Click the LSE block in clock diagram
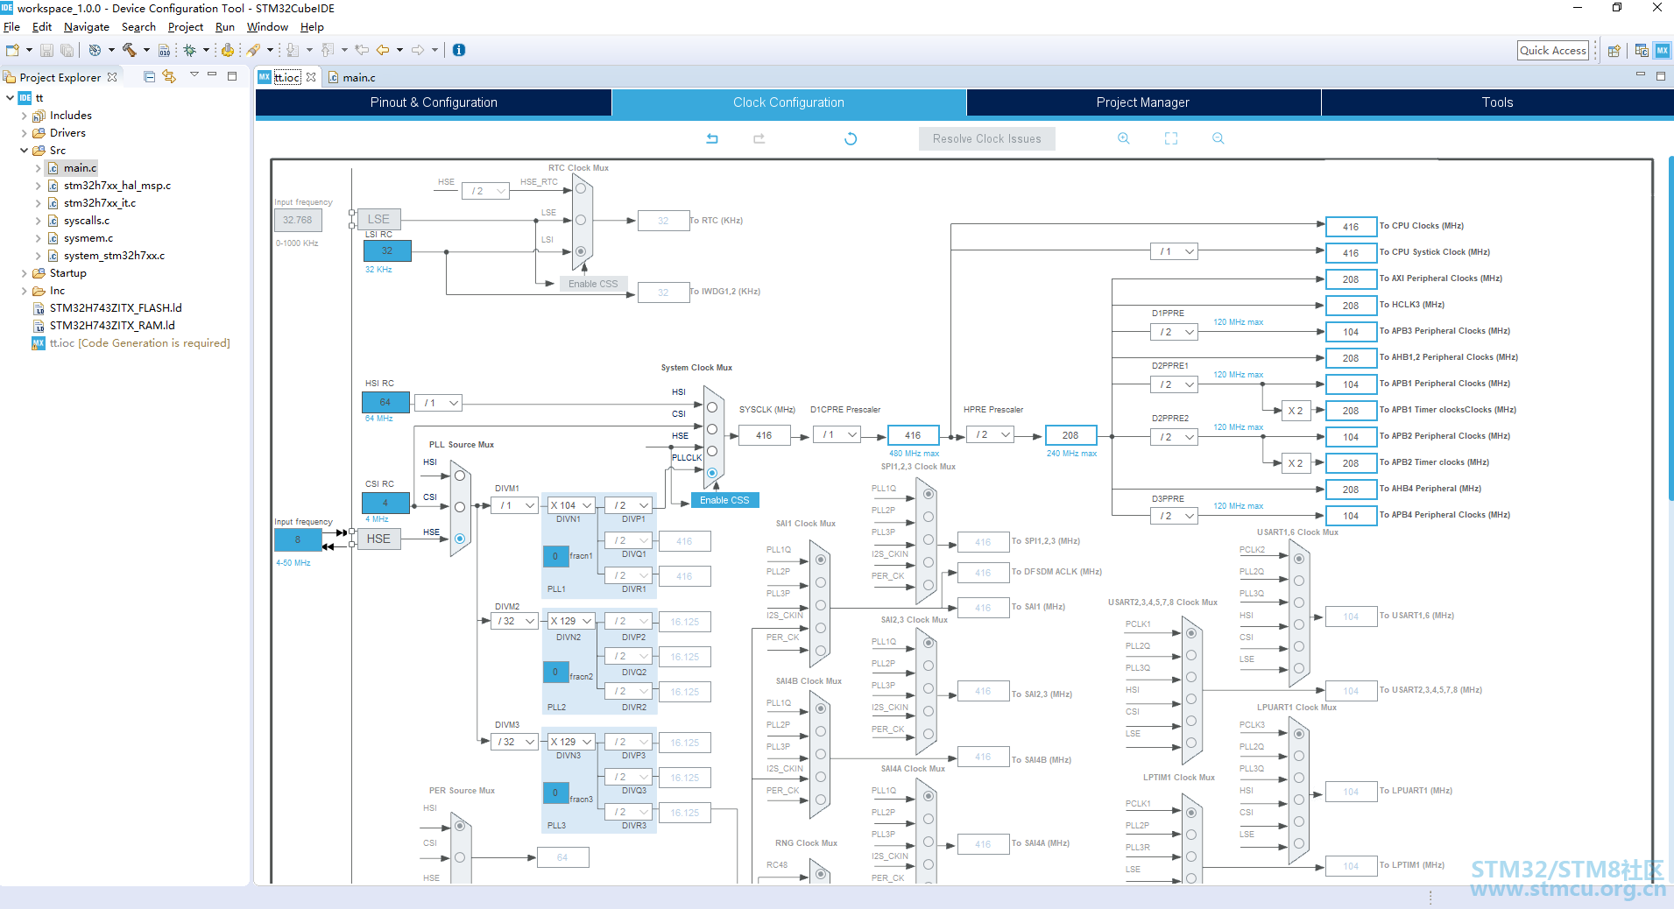The image size is (1674, 909). 378,219
